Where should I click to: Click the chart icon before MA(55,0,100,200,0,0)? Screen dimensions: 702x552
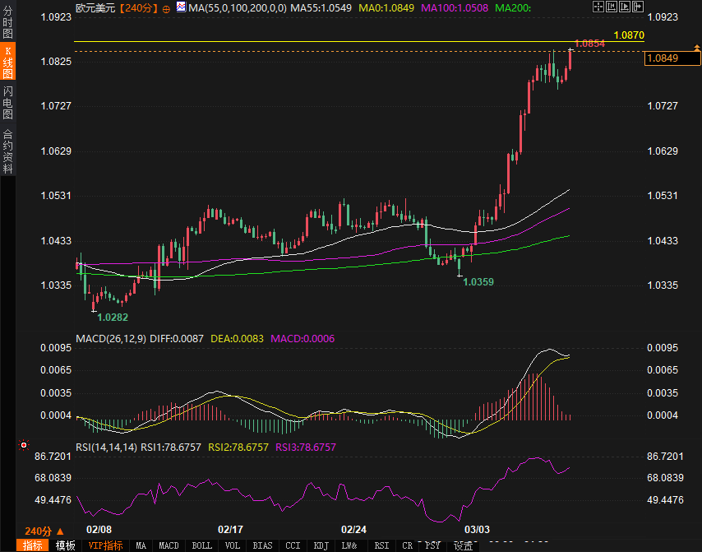181,8
